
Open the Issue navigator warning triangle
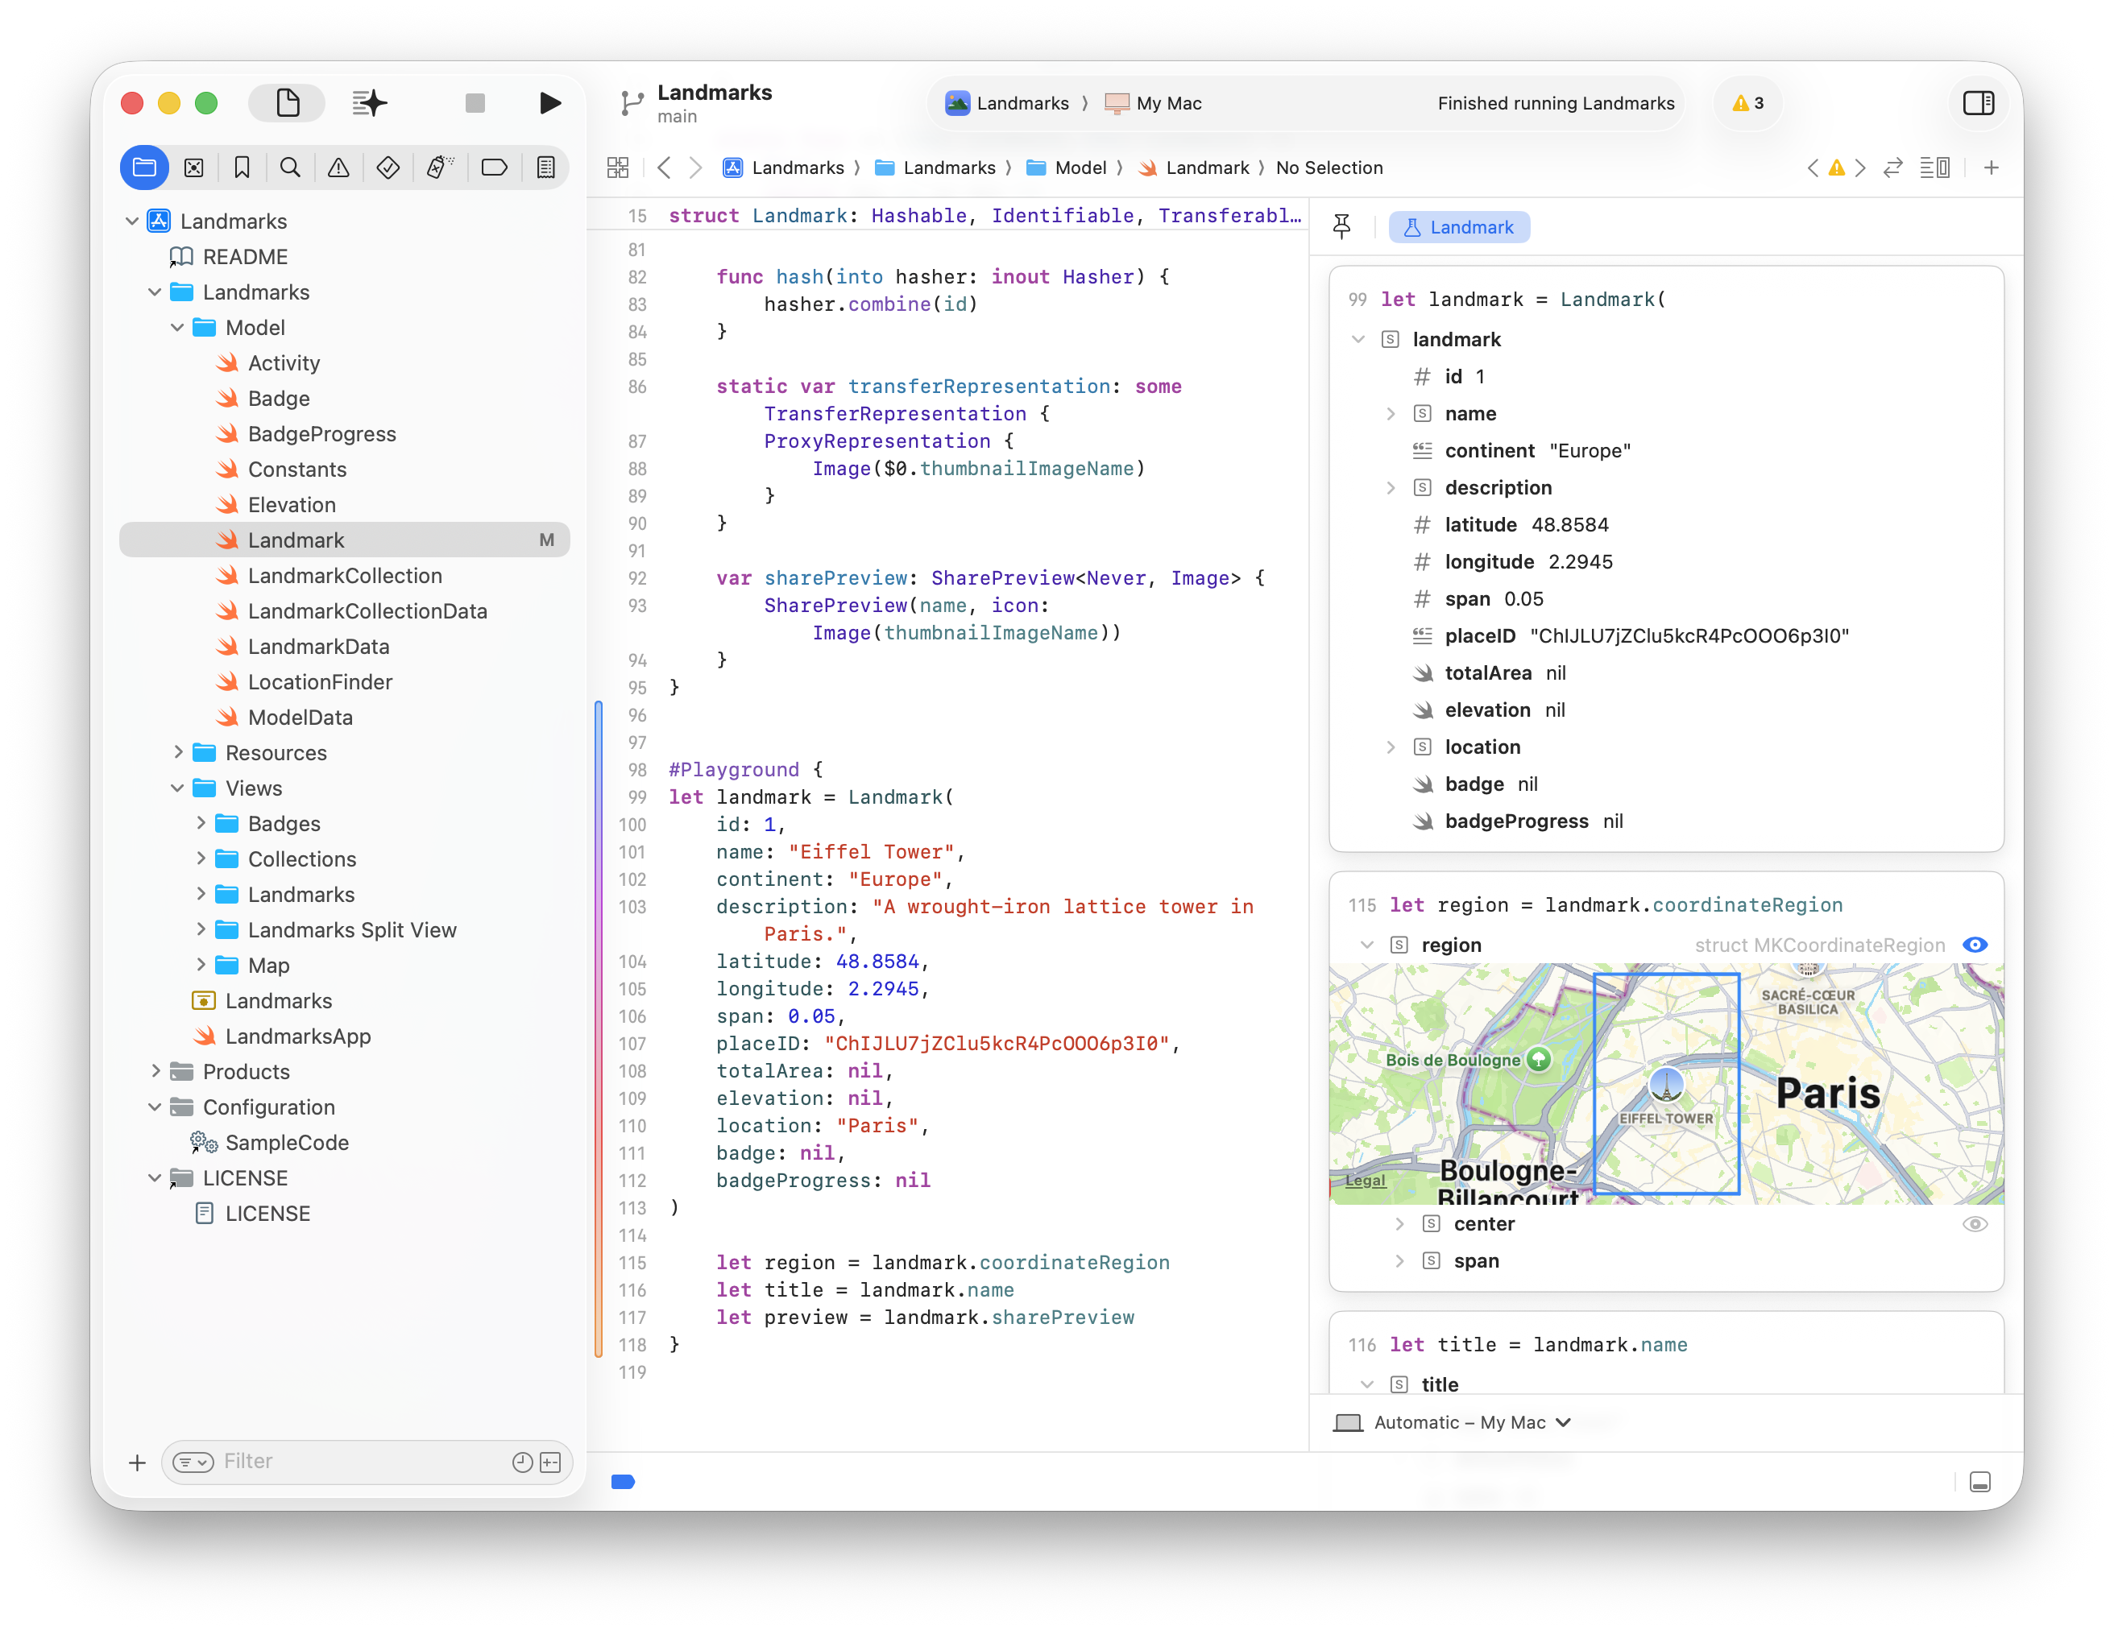pyautogui.click(x=338, y=167)
